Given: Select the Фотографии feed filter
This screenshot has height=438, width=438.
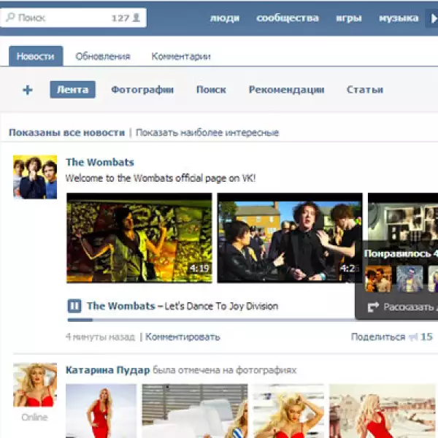Looking at the screenshot, I should (x=142, y=90).
